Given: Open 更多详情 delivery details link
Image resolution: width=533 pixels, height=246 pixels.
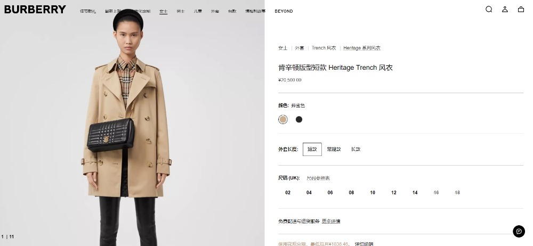Looking at the screenshot, I should point(331,221).
